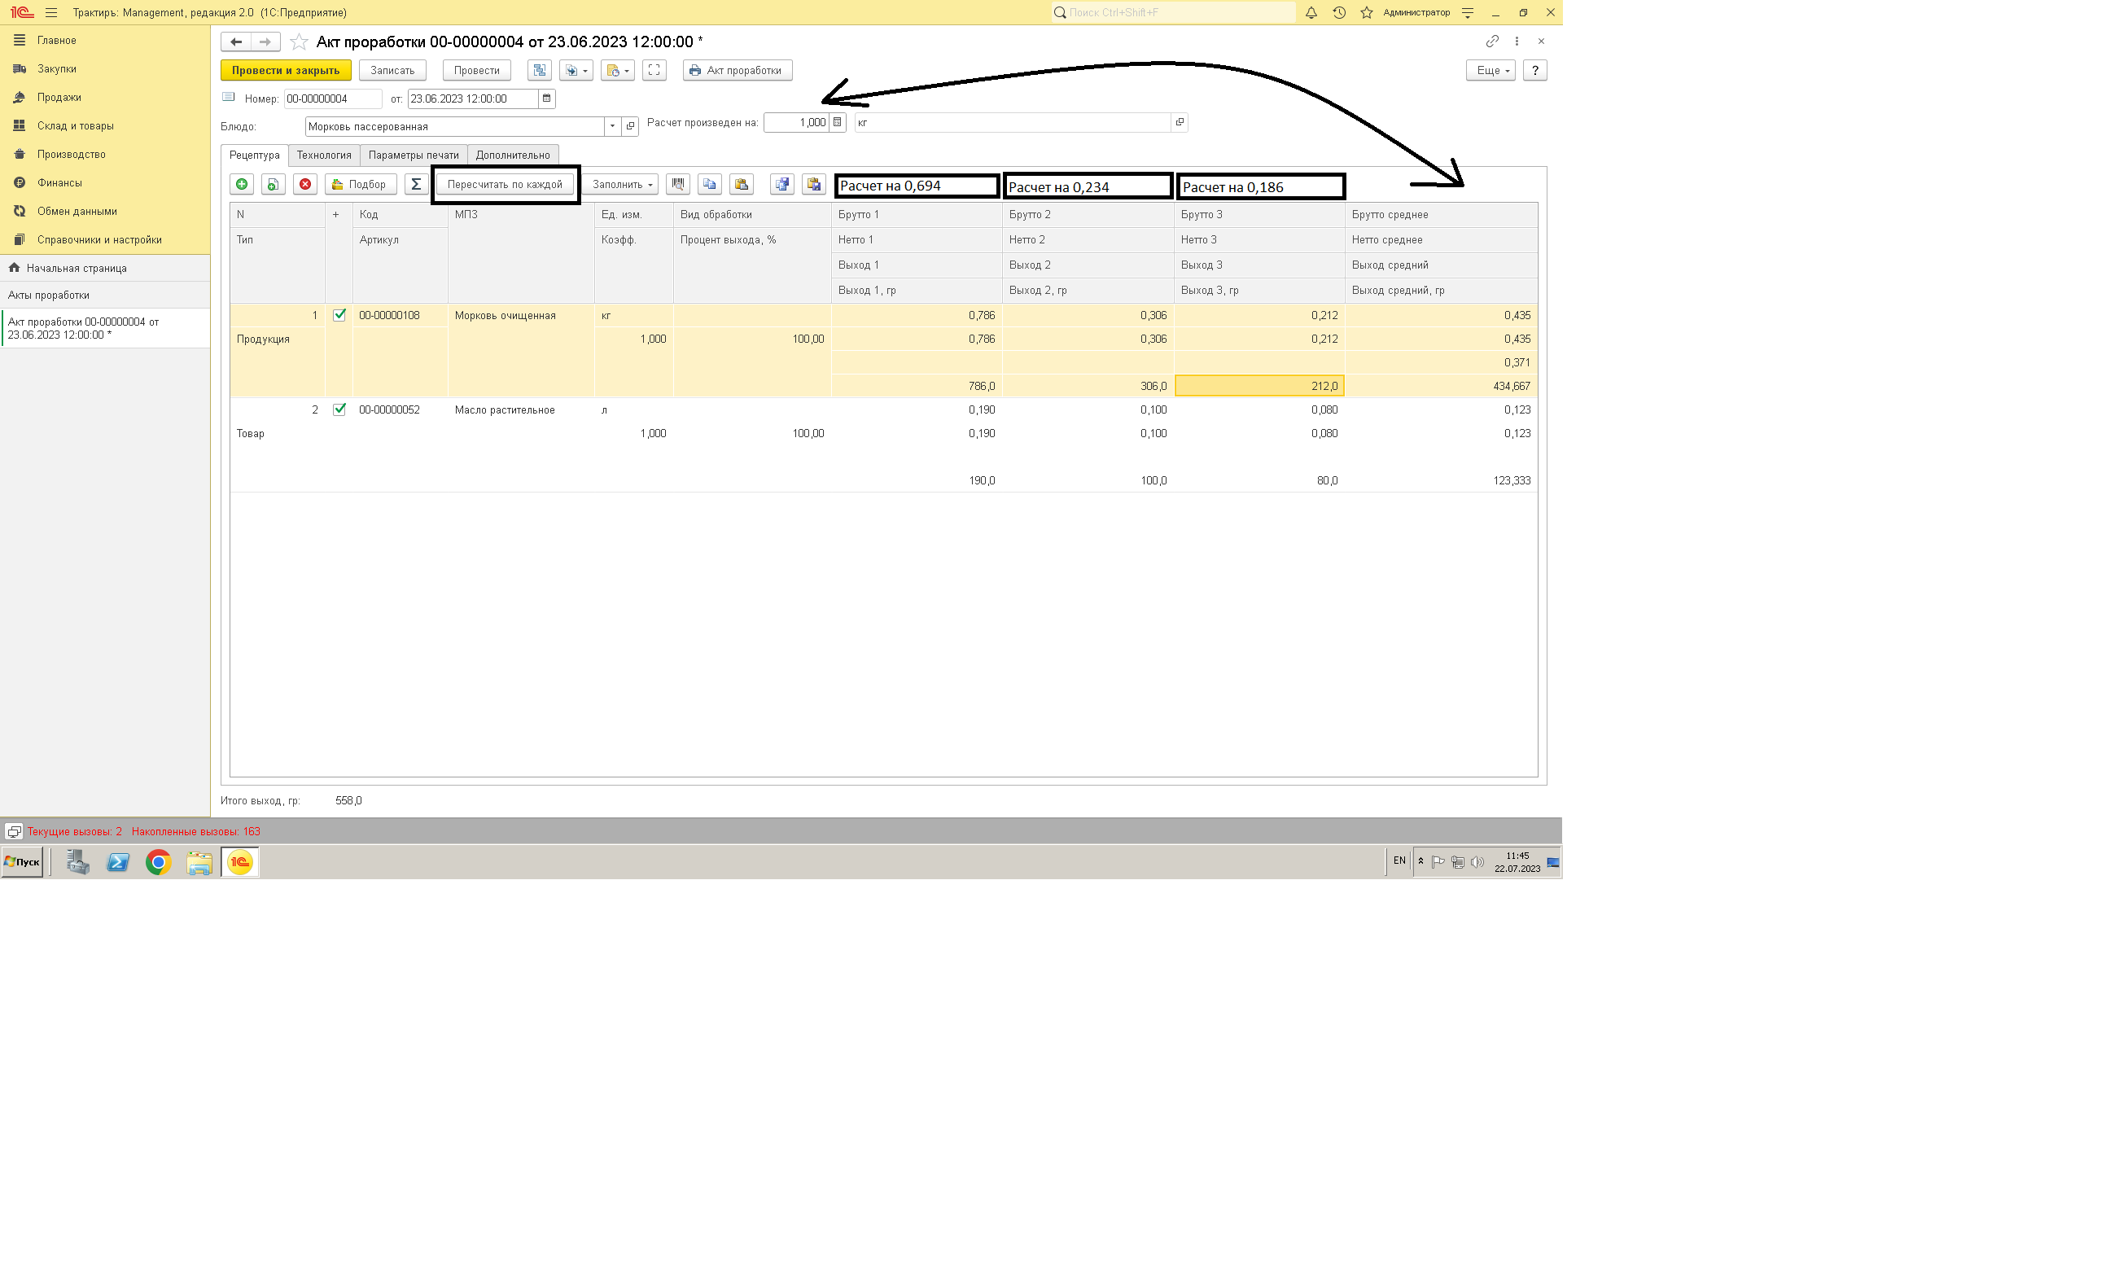Click the barcode search icon
Viewport: 2123px width, 1283px height.
click(x=678, y=185)
